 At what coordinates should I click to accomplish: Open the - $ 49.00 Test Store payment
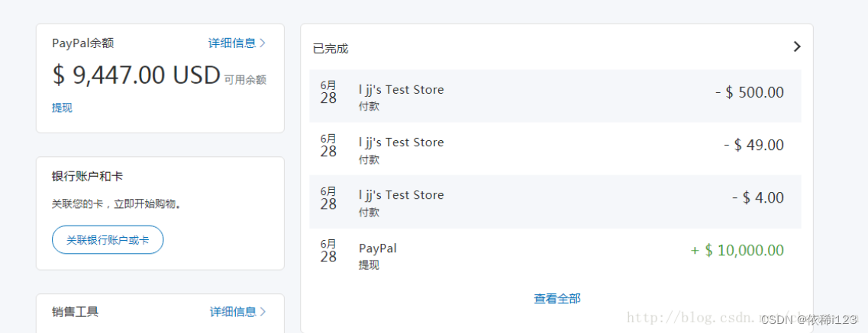click(555, 149)
